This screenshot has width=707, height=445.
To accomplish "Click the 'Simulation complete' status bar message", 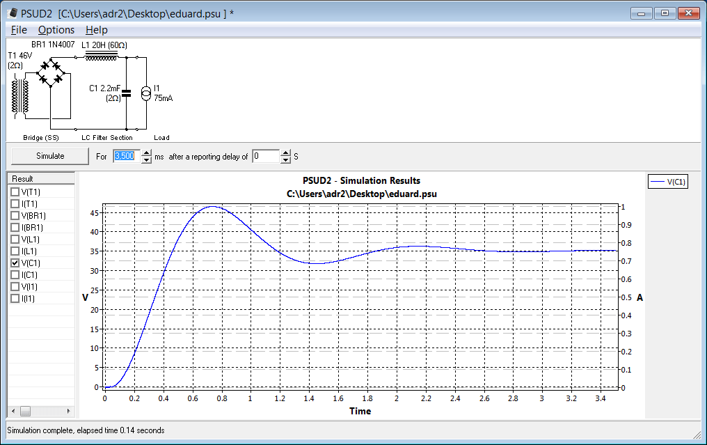I will pyautogui.click(x=86, y=430).
